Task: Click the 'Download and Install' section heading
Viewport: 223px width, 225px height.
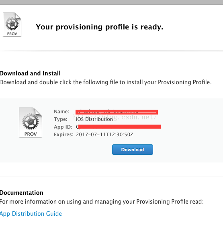Action: 30,73
